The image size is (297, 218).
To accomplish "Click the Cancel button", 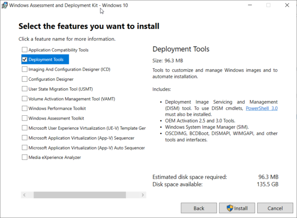I will (x=275, y=208).
